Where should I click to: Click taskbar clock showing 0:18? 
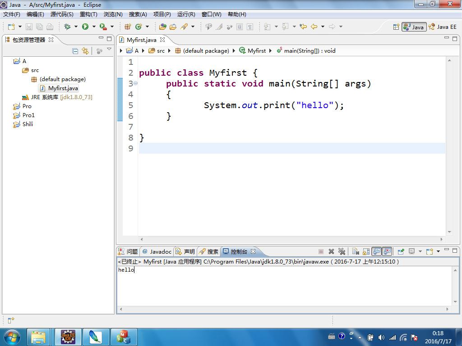[x=438, y=333]
